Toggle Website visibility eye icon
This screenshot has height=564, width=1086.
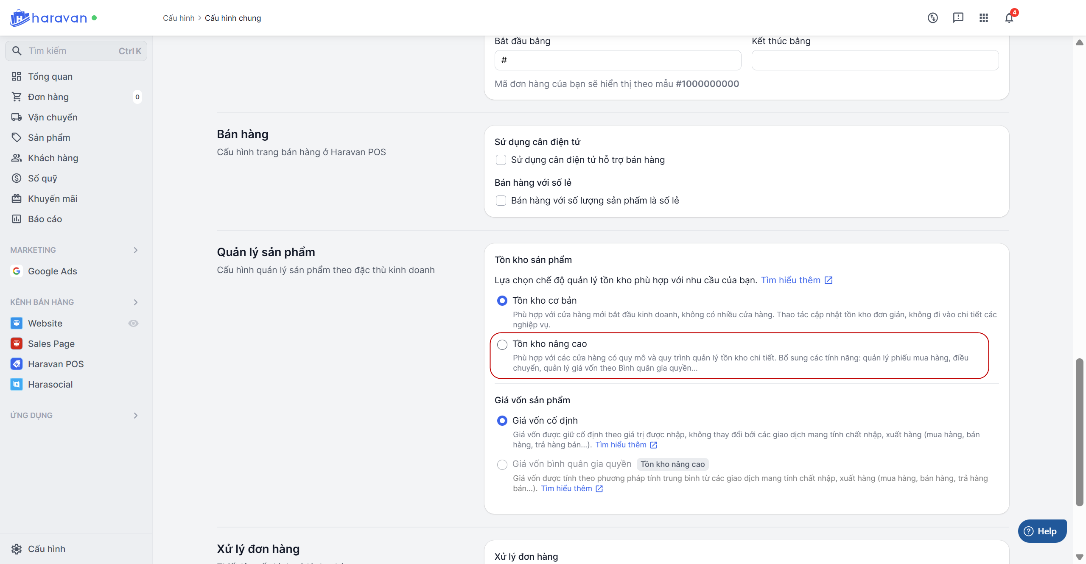133,323
